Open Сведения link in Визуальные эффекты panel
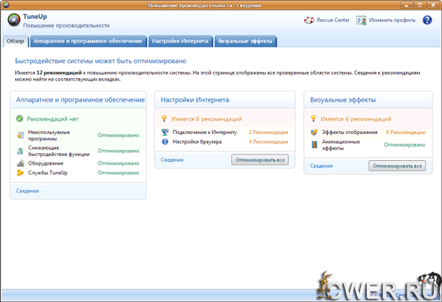 pos(321,166)
